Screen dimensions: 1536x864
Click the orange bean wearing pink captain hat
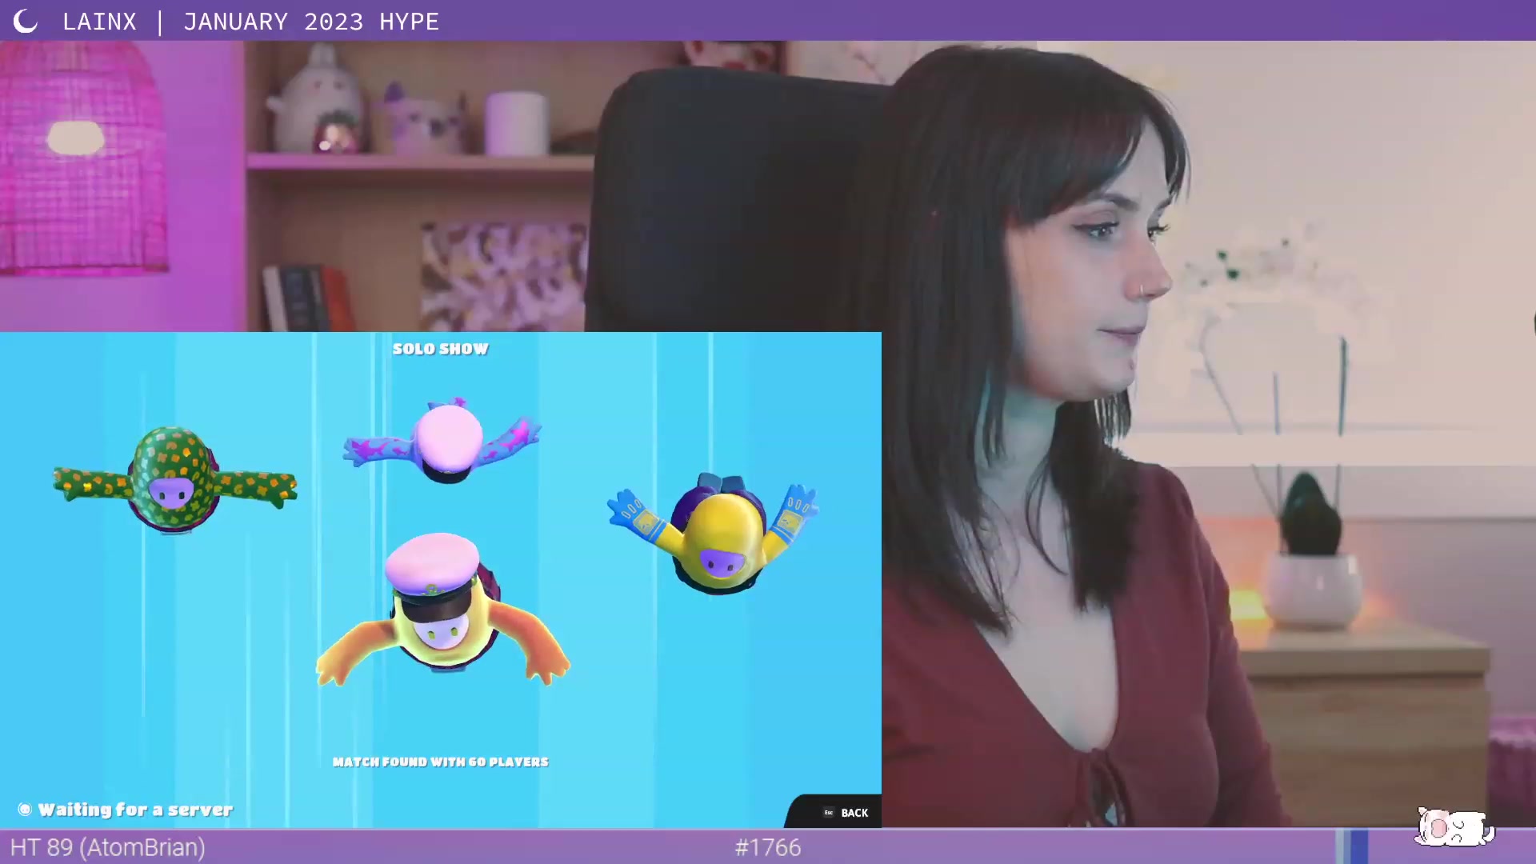click(442, 610)
